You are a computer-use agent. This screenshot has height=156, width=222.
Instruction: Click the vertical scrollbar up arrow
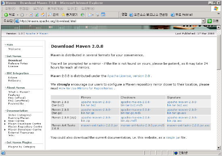tap(218, 27)
